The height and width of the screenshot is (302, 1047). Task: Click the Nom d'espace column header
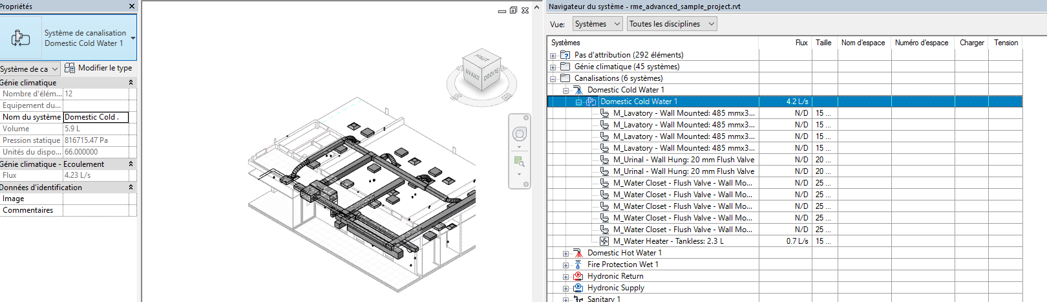(x=863, y=43)
